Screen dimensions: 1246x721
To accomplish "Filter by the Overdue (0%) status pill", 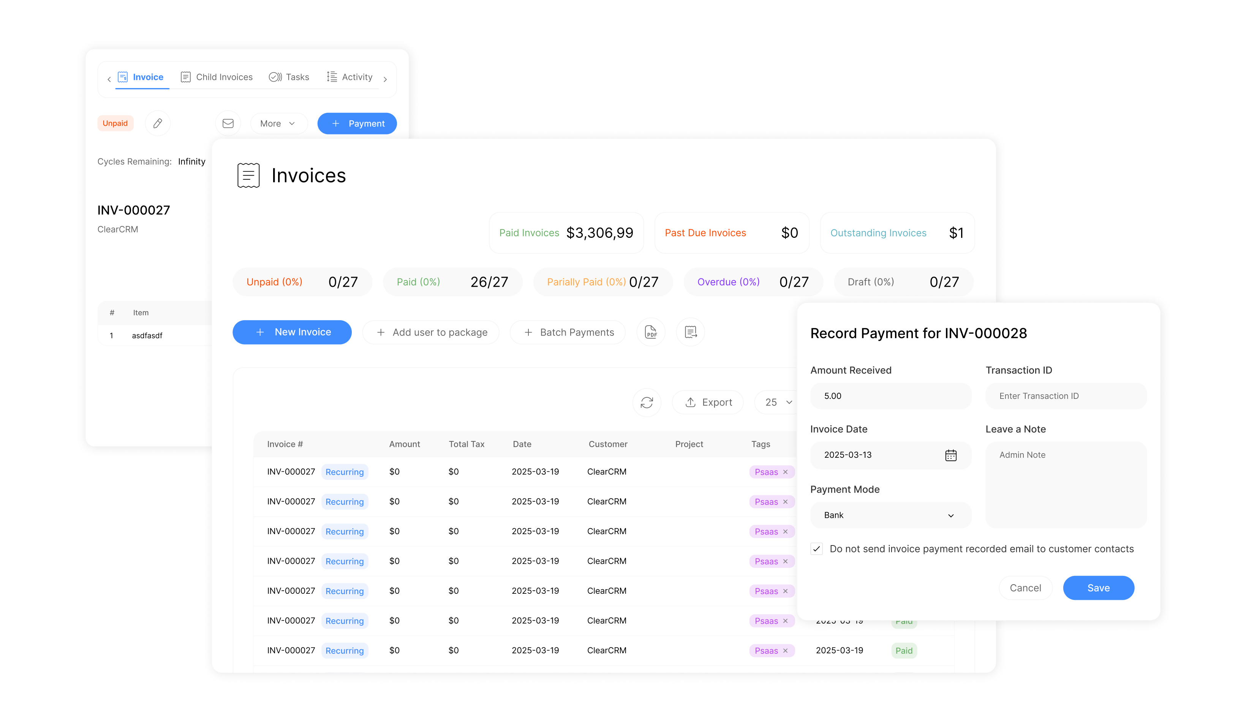I will (x=753, y=282).
